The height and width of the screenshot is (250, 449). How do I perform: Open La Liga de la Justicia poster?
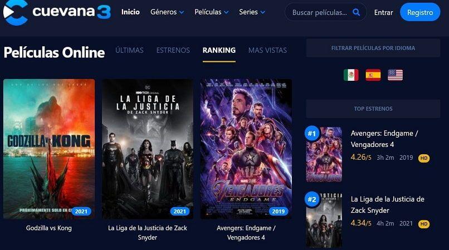click(148, 149)
